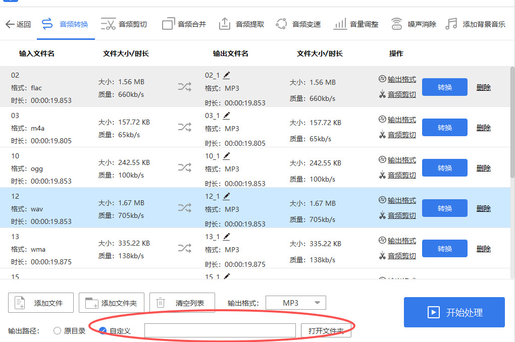Select the 自定义 radio button
The height and width of the screenshot is (342, 515).
click(x=103, y=330)
